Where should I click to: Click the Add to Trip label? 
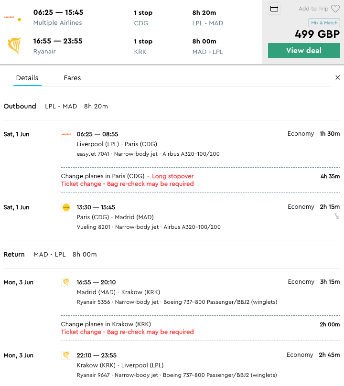[313, 9]
